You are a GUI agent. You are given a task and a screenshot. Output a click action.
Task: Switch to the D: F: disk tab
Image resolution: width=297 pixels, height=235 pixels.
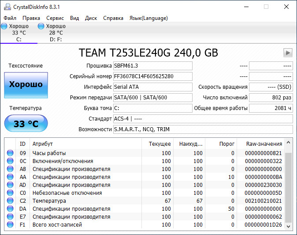tap(56, 33)
